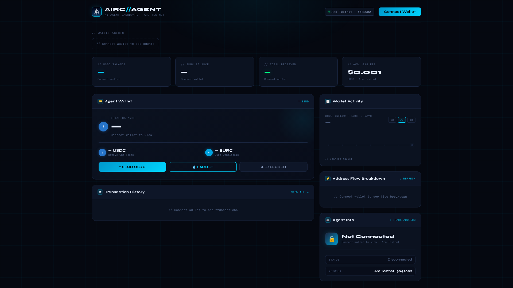Click the Connect Wallet button
Image resolution: width=513 pixels, height=288 pixels.
pyautogui.click(x=400, y=12)
